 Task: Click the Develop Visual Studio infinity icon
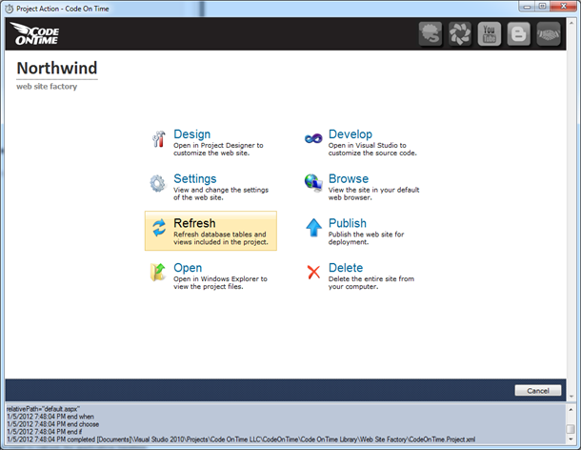313,139
